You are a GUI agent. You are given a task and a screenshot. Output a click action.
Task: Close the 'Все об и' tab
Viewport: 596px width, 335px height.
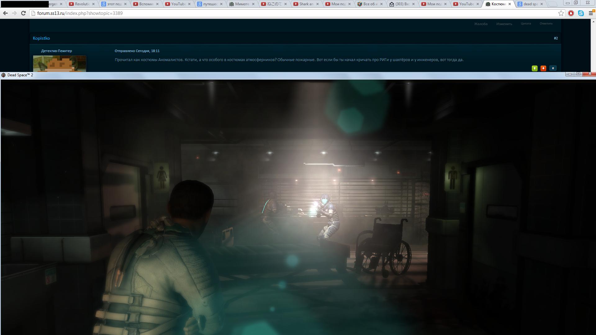tap(382, 4)
